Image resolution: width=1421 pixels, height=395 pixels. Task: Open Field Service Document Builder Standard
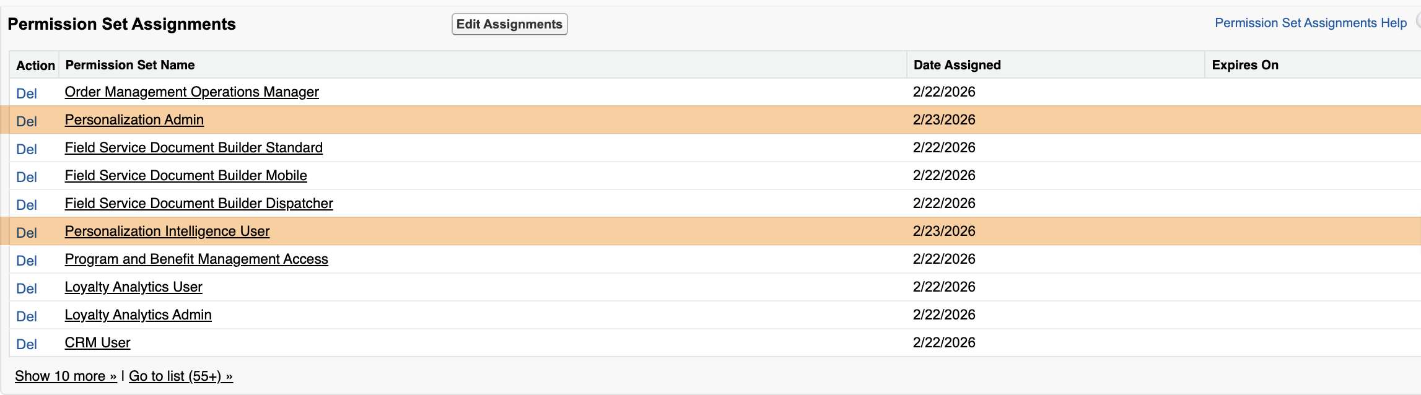[x=193, y=147]
